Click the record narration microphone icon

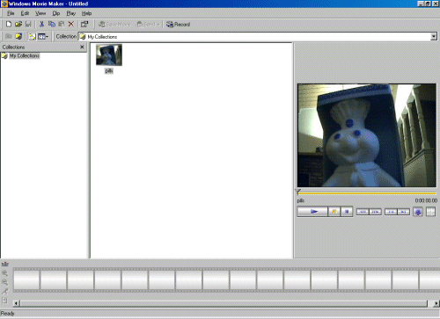[x=5, y=291]
